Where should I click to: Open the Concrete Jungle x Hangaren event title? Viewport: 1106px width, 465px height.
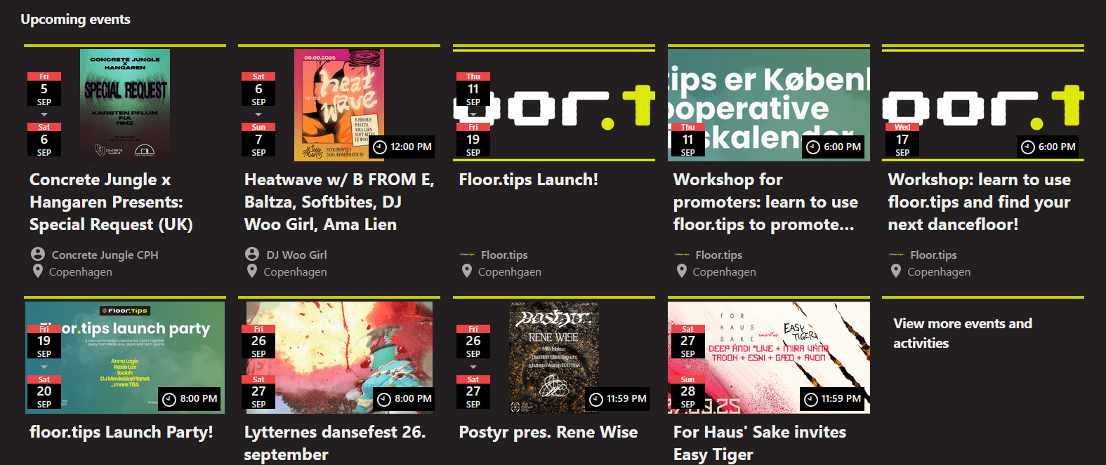coord(111,202)
